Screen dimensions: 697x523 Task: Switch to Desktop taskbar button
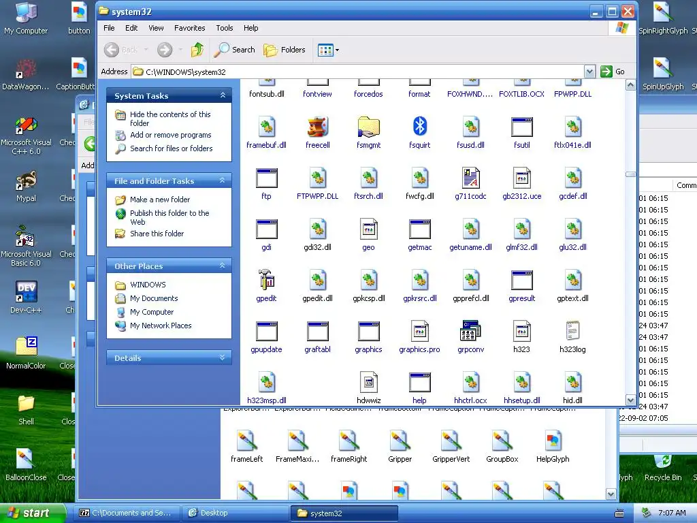[234, 513]
